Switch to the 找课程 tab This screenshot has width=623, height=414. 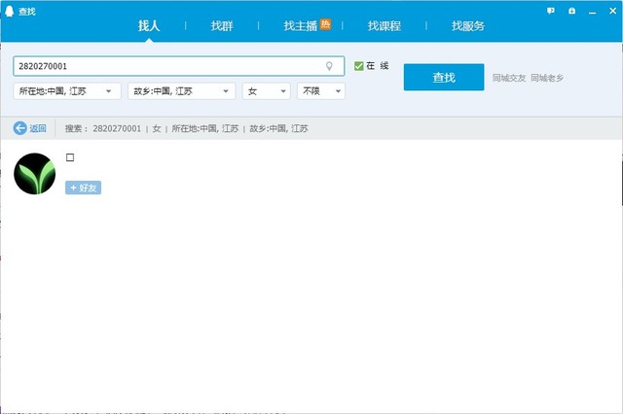[x=385, y=26]
